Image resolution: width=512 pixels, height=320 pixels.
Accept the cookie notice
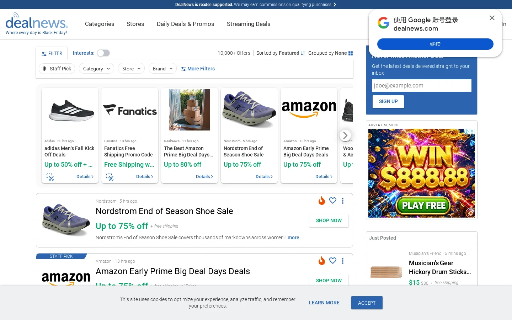tap(367, 303)
